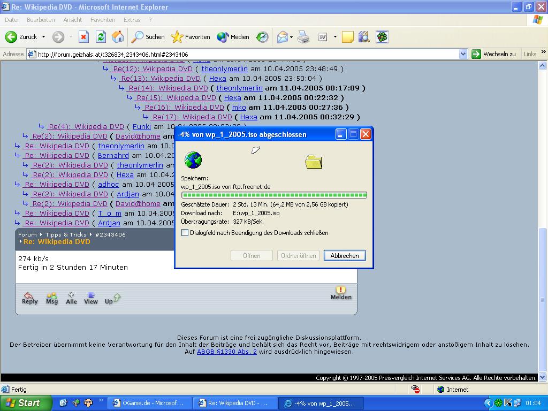
Task: Click the vertical scrollbar thumb of the page
Action: (x=543, y=301)
